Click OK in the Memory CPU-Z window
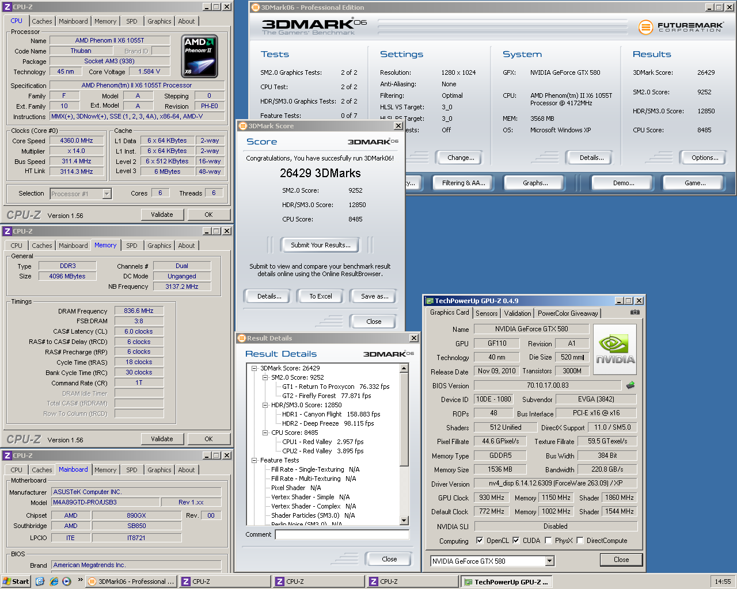This screenshot has width=737, height=589. click(208, 439)
